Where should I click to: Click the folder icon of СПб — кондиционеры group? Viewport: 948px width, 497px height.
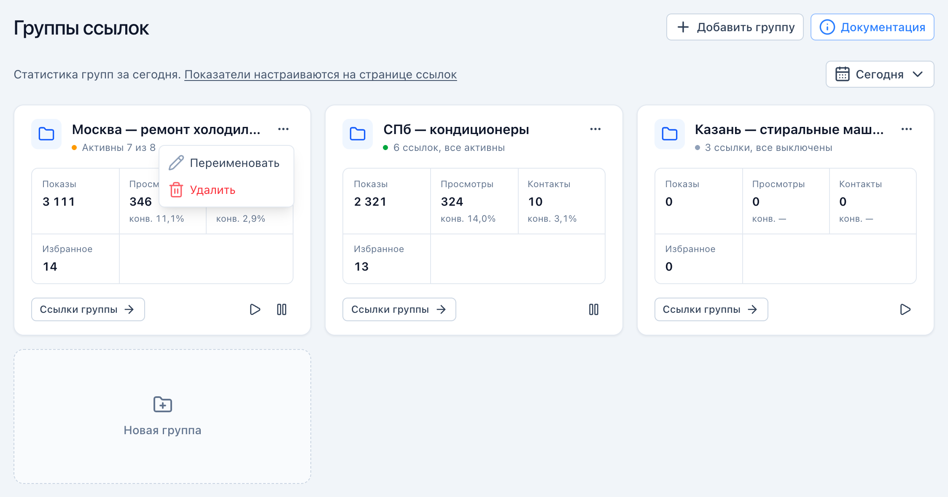358,134
